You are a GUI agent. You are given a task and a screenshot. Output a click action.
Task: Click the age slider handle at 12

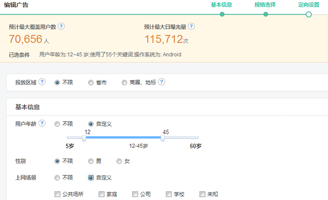point(84,138)
